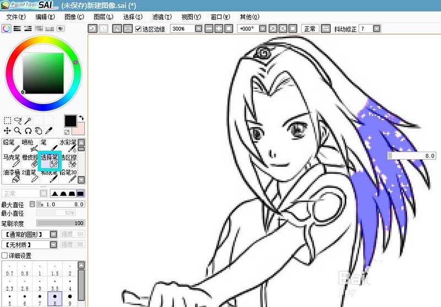Choose the 笔 pen brush
441x307 pixels.
point(49,146)
